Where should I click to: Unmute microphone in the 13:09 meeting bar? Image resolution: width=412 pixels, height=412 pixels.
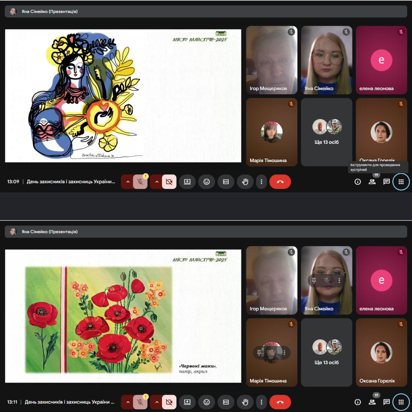(x=140, y=182)
